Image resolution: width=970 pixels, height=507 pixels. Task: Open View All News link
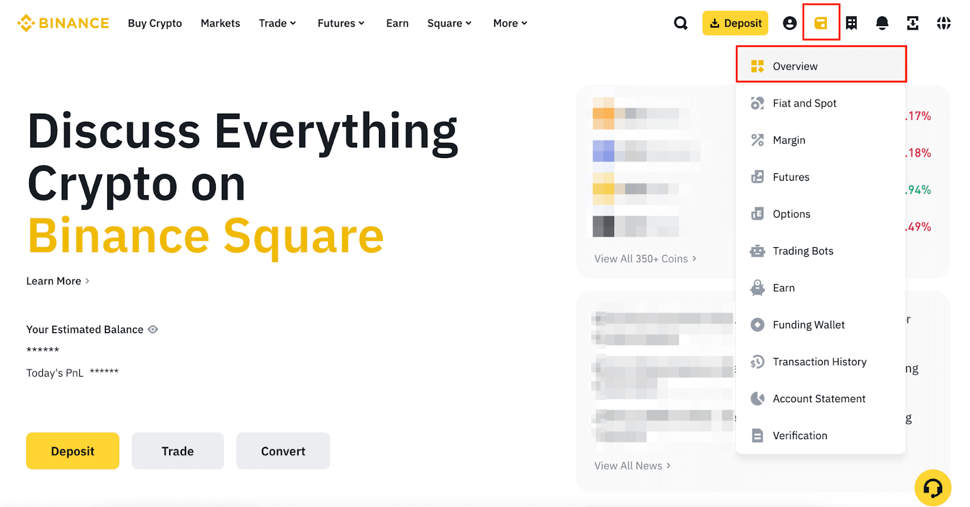point(632,466)
